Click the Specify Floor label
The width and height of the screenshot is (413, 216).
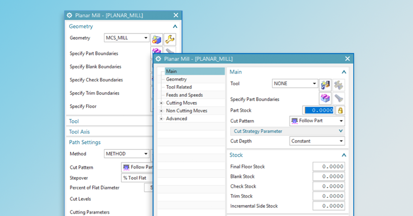83,106
